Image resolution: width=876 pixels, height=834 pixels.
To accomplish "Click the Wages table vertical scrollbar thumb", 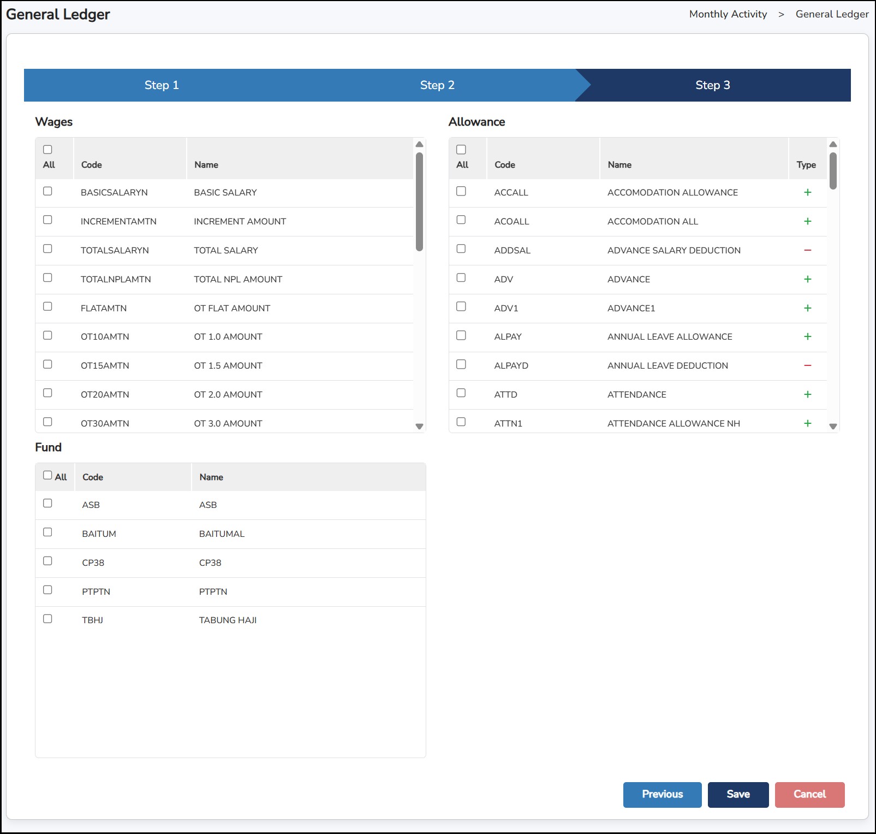I will pos(419,202).
